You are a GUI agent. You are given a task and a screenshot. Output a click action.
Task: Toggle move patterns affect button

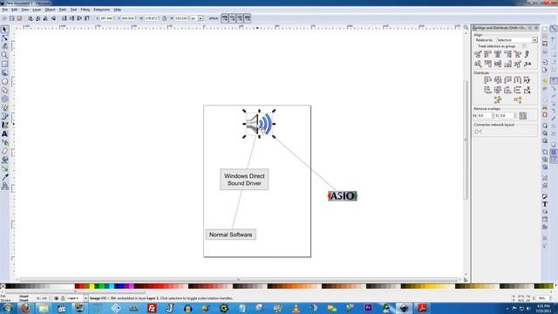click(x=248, y=18)
